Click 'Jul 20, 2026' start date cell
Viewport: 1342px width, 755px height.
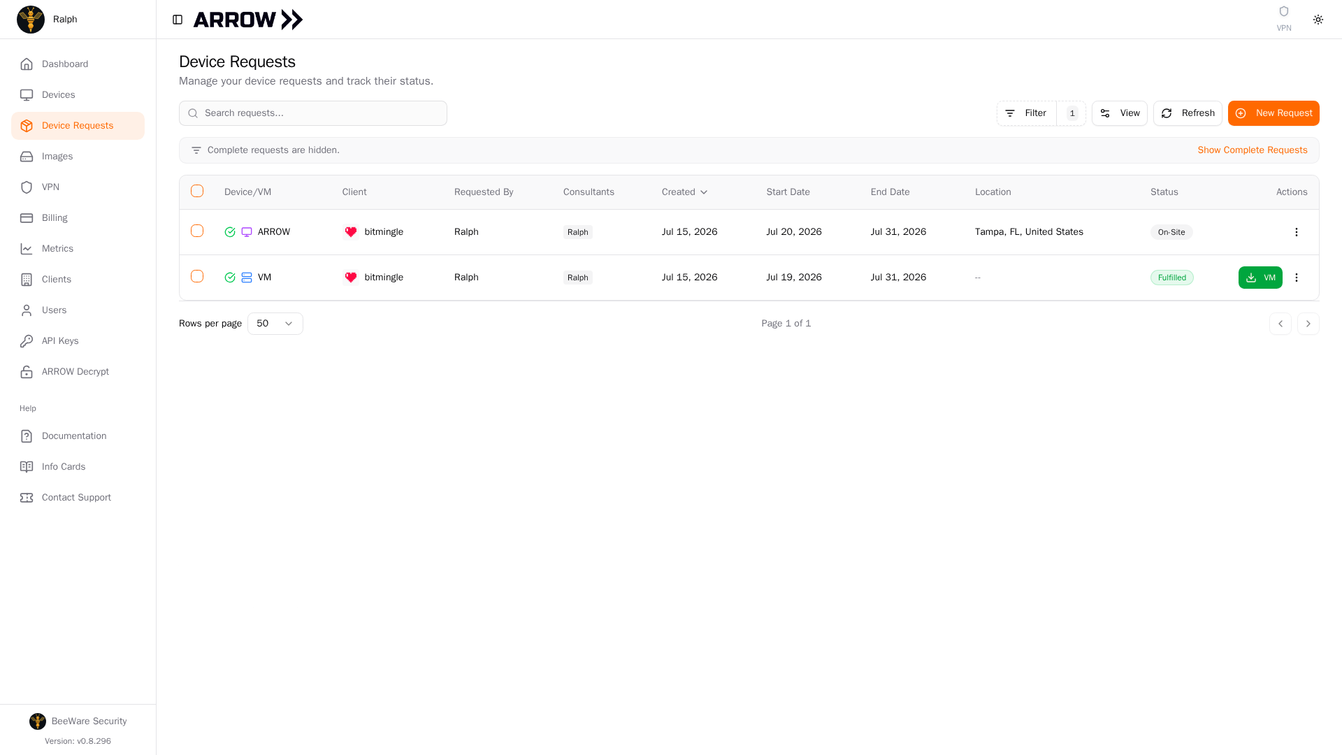(793, 232)
